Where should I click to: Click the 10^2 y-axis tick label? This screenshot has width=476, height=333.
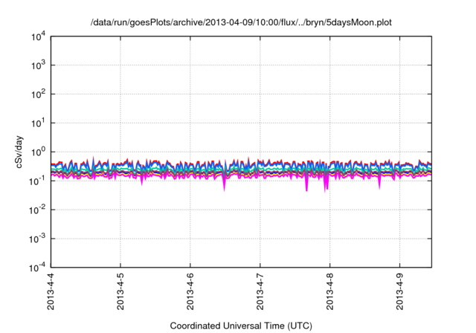tap(38, 94)
